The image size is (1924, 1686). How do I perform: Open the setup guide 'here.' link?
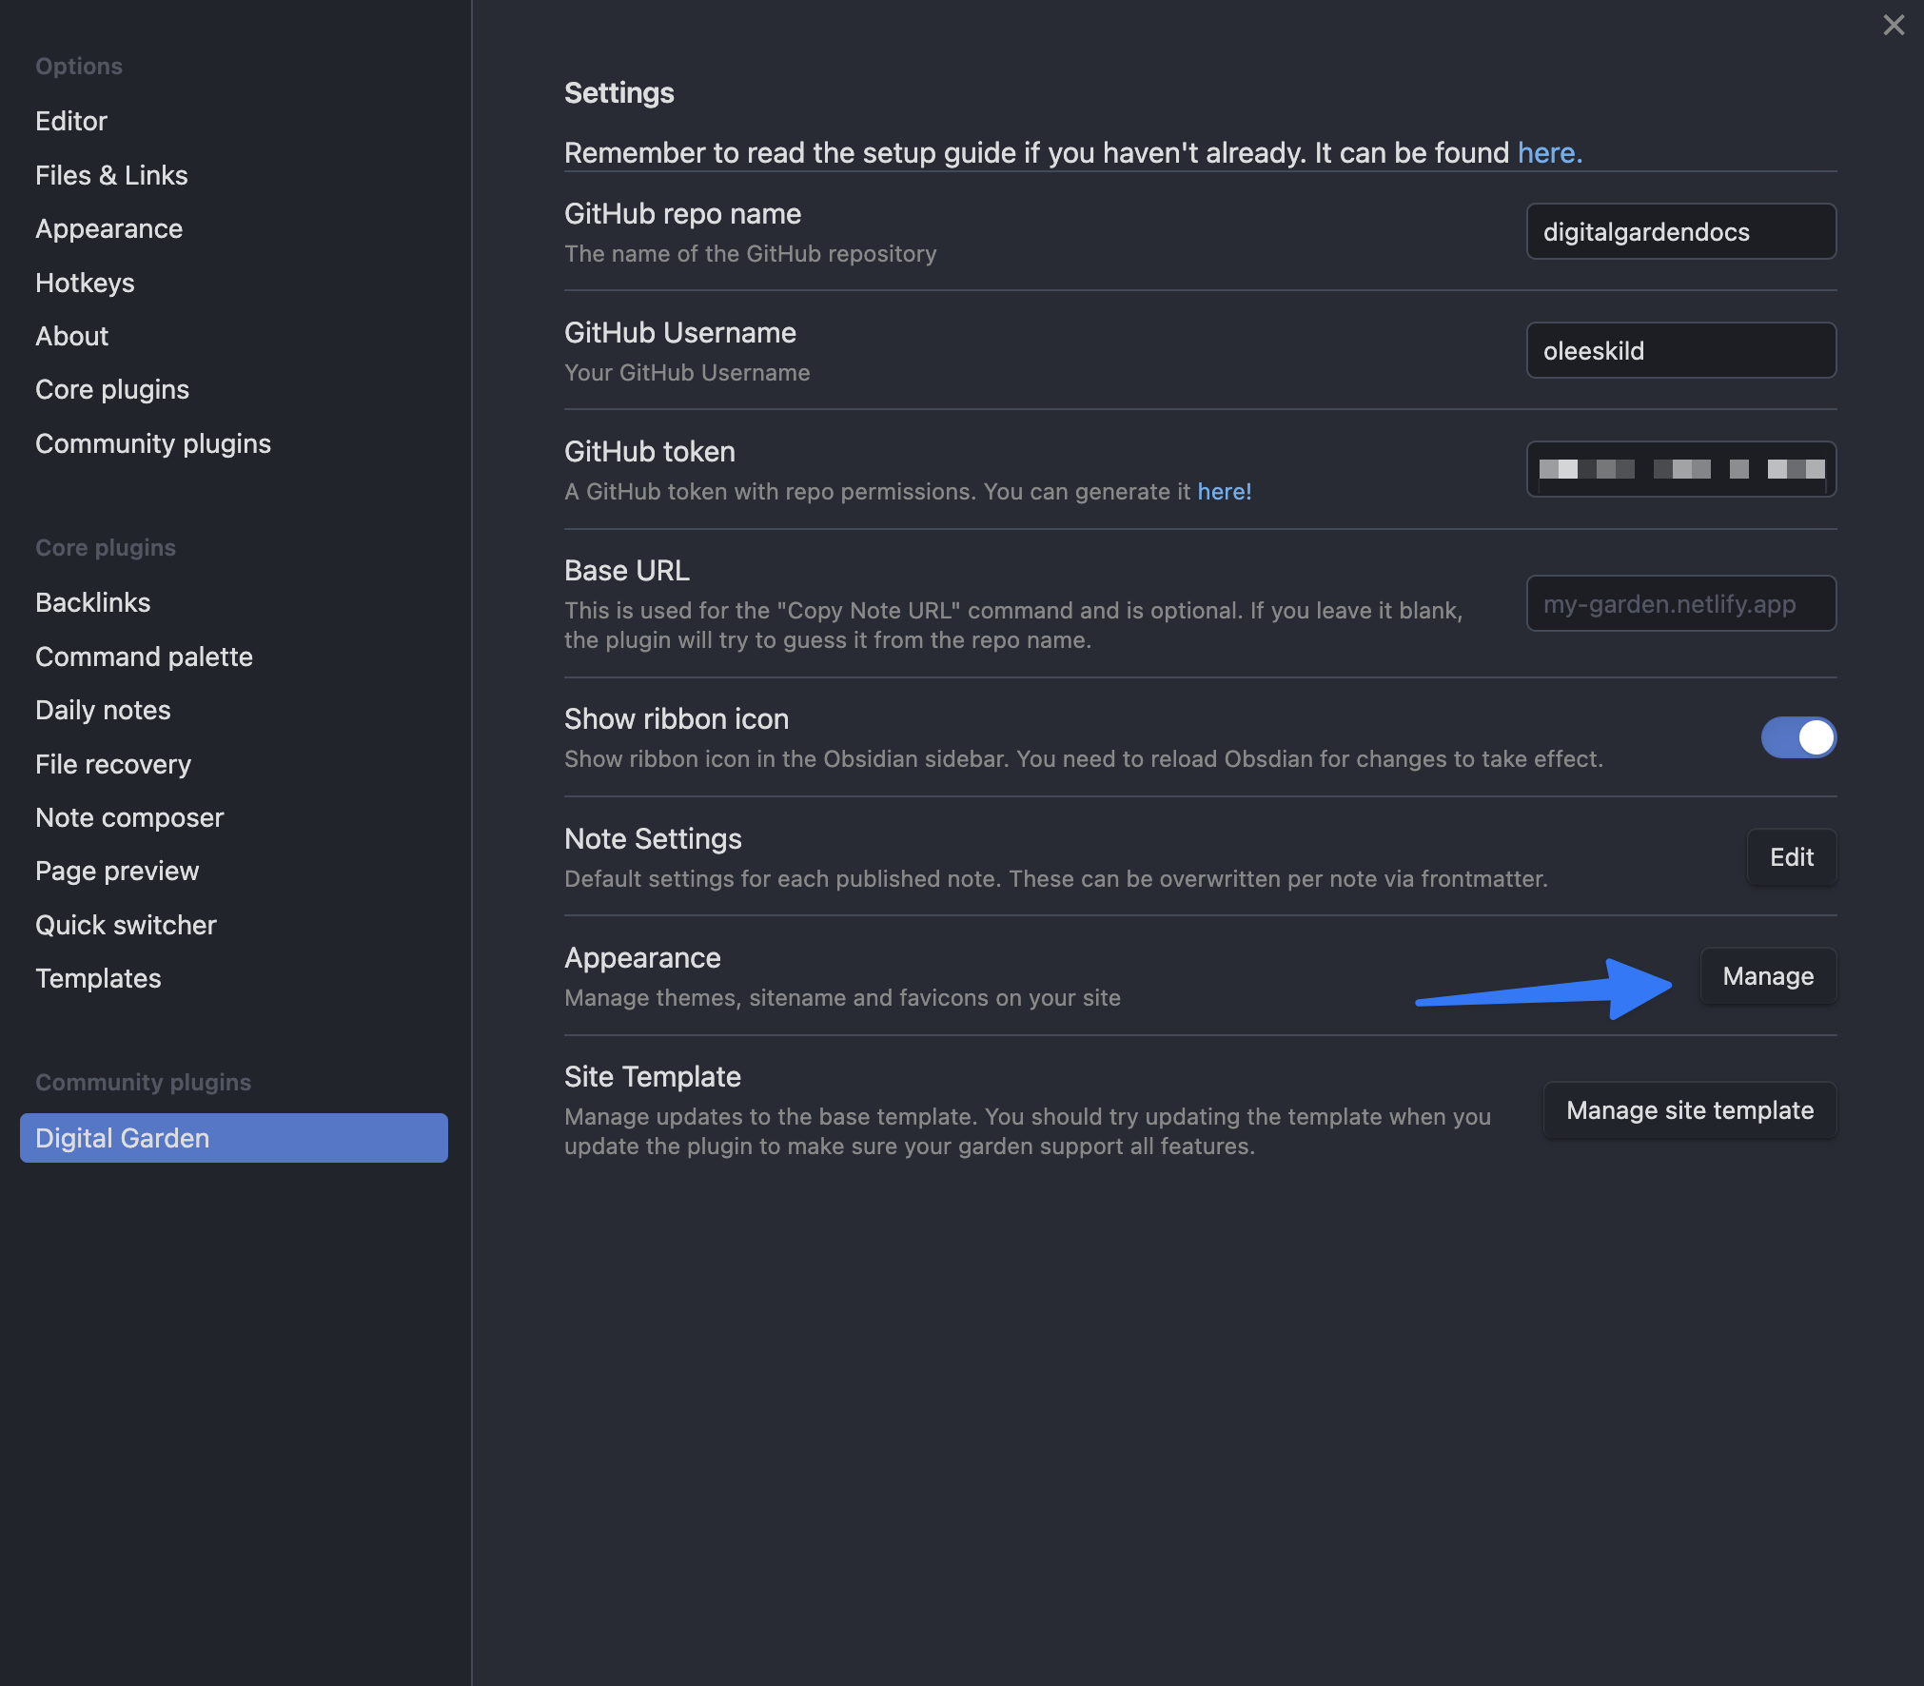1549,153
